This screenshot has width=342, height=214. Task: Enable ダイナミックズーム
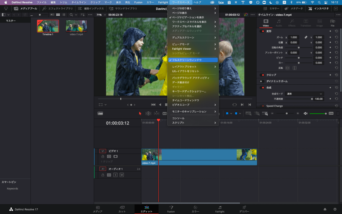(x=262, y=81)
